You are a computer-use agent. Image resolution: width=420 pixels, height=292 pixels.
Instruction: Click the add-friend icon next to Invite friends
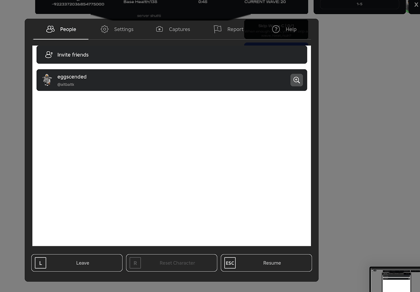pyautogui.click(x=49, y=54)
